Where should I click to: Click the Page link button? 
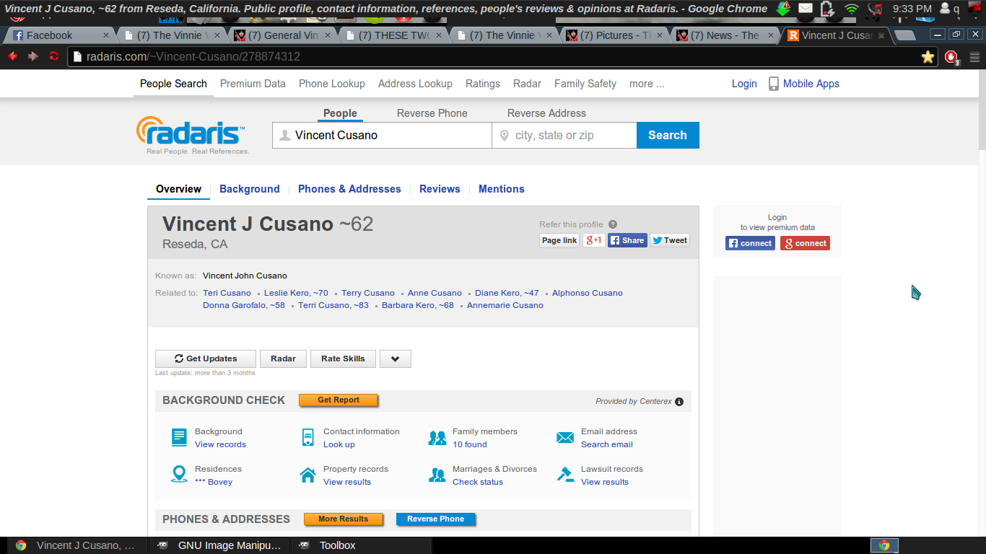559,240
